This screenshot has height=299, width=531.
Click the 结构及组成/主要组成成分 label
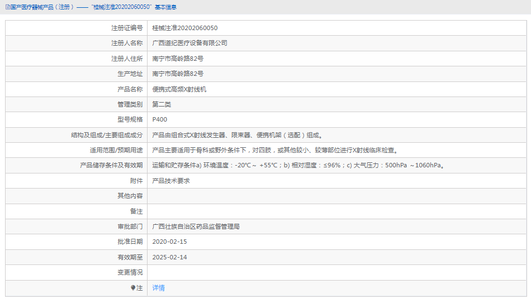coord(107,135)
